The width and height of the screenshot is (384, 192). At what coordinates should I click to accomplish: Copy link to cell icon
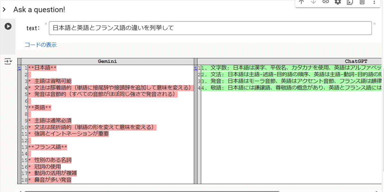[x=325, y=2]
